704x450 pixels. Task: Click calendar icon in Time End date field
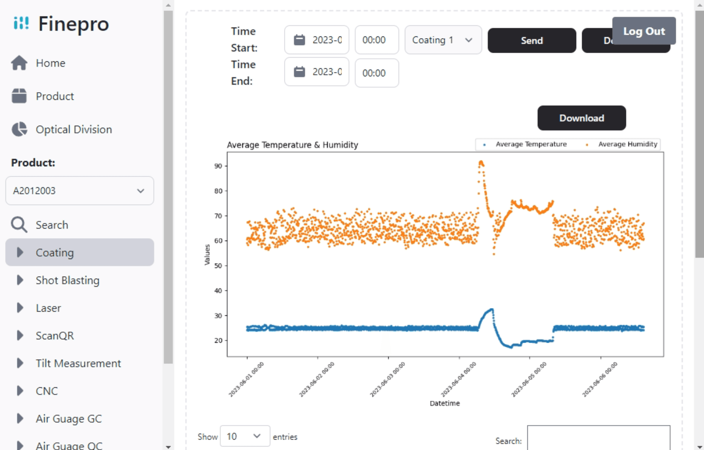tap(299, 72)
